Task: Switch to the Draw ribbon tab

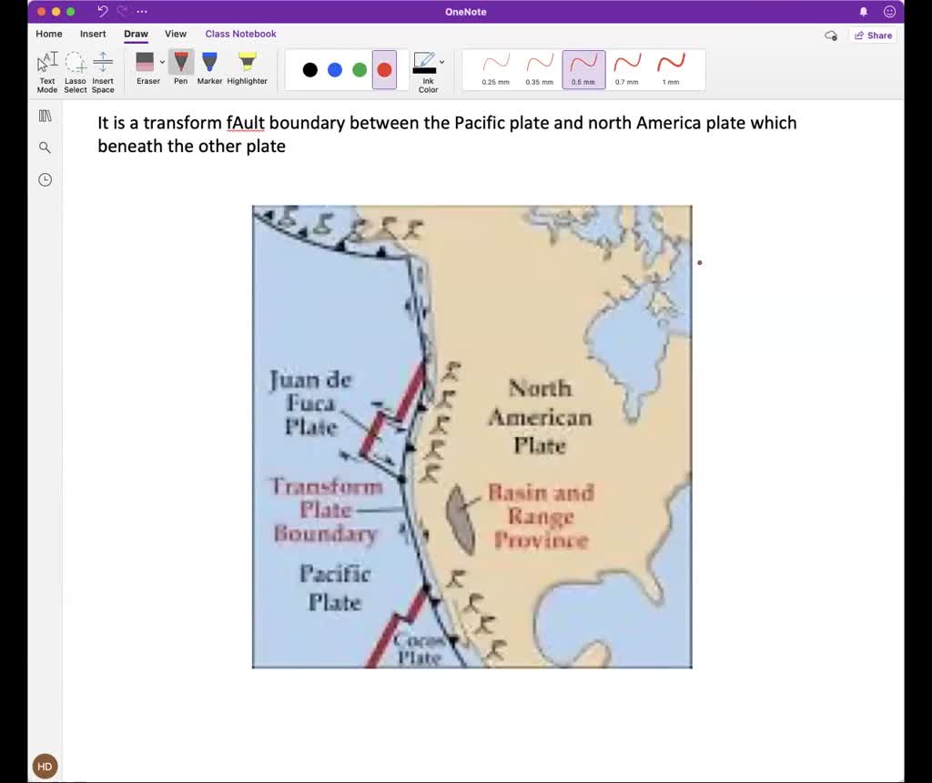Action: point(135,34)
